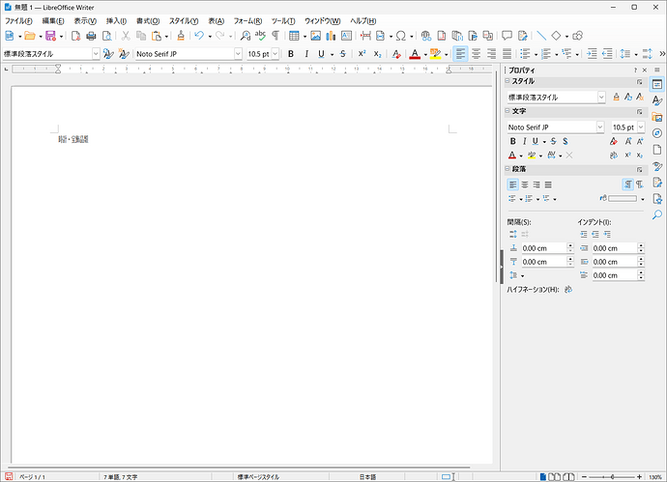
Task: Open the Navigator compass icon in sidebar
Action: tap(657, 132)
